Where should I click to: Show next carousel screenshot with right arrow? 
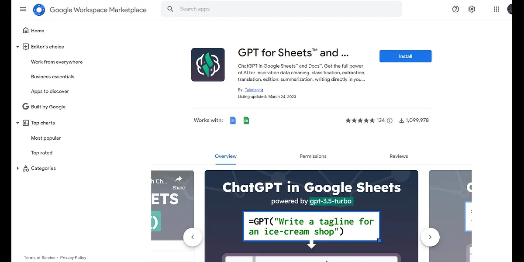click(x=430, y=237)
